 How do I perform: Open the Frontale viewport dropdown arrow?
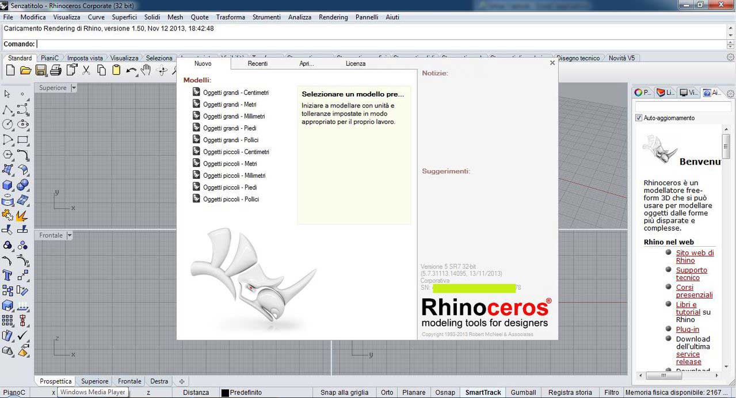click(70, 235)
